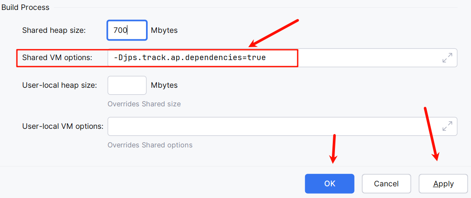The height and width of the screenshot is (198, 471).
Task: Select the Build Process section header
Action: pyautogui.click(x=25, y=7)
